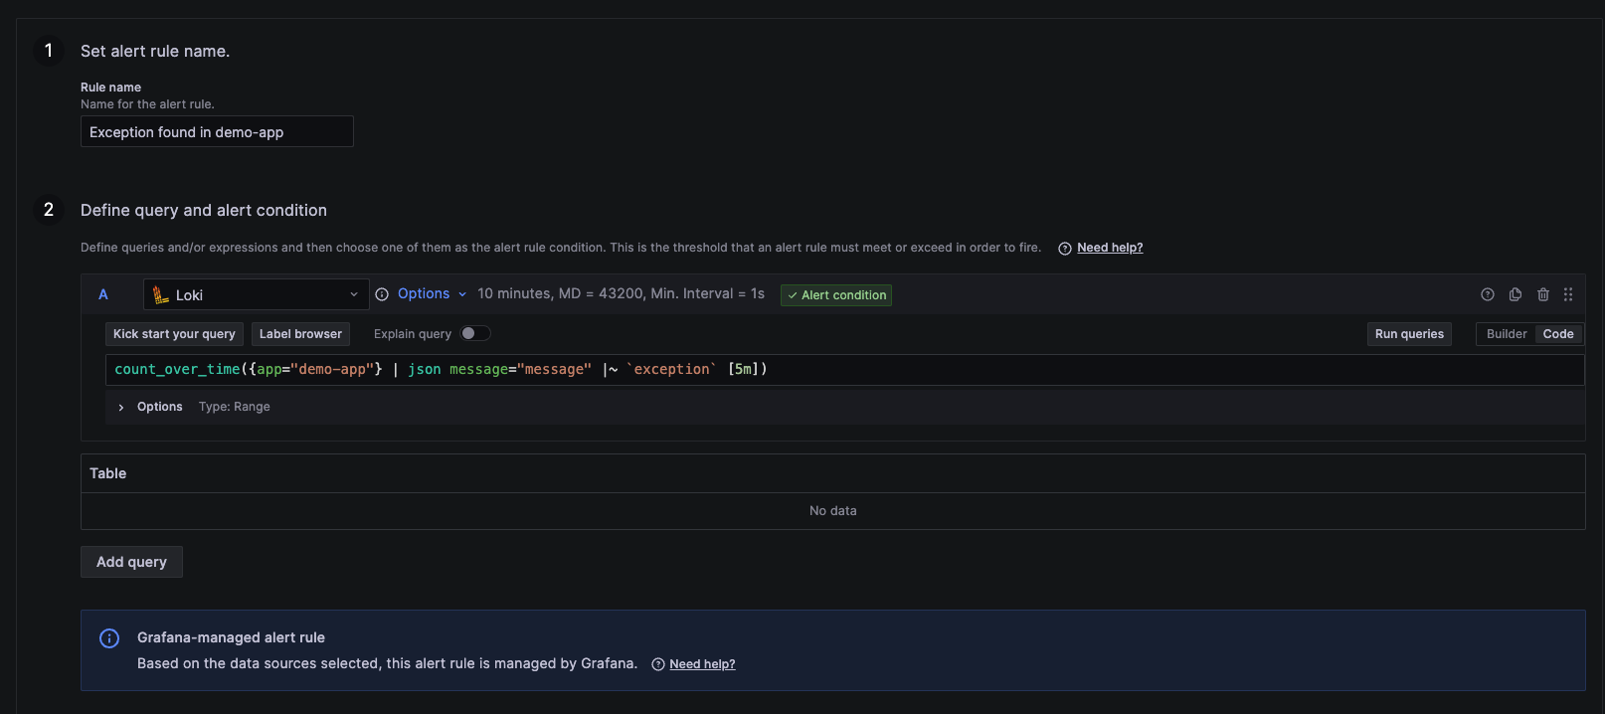Image resolution: width=1605 pixels, height=714 pixels.
Task: Click the Add query button
Action: pos(131,562)
